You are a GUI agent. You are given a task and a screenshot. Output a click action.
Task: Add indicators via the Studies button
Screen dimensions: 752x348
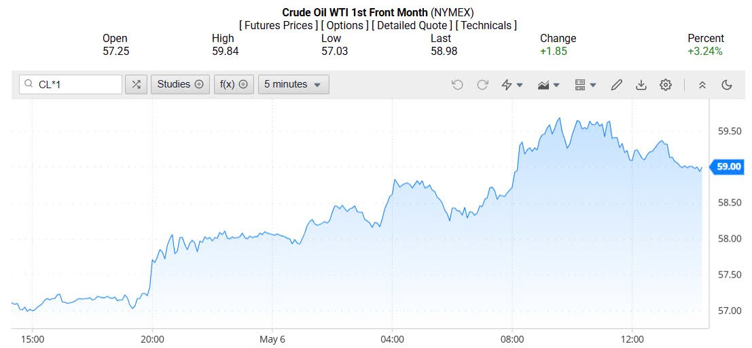pyautogui.click(x=180, y=84)
